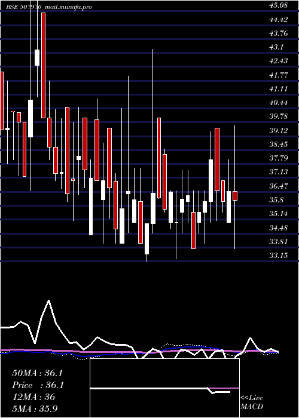Click the 42.43 price axis label
The height and width of the screenshot is (418, 299).
279,61
